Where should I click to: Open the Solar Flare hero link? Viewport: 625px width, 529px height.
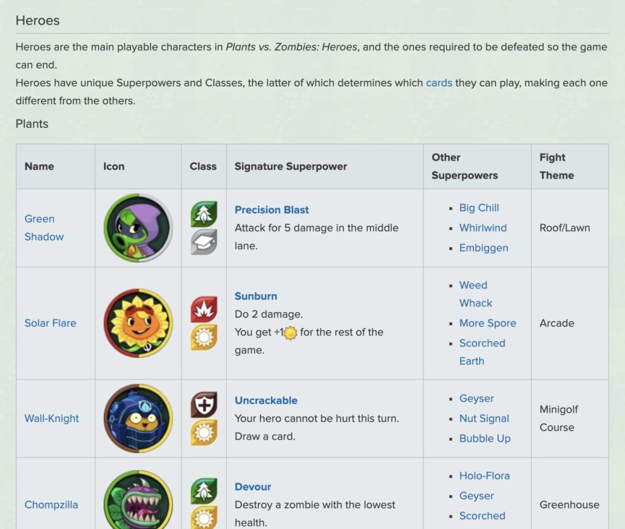click(x=50, y=323)
